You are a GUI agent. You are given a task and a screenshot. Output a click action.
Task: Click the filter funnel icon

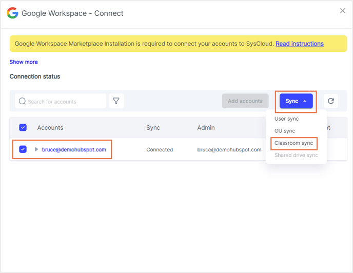point(116,101)
